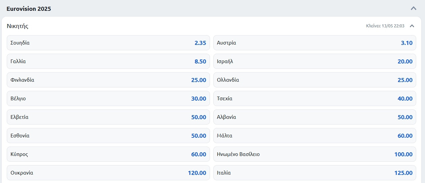Collapse the Eurovision 2025 section
The height and width of the screenshot is (183, 425).
tap(413, 8)
